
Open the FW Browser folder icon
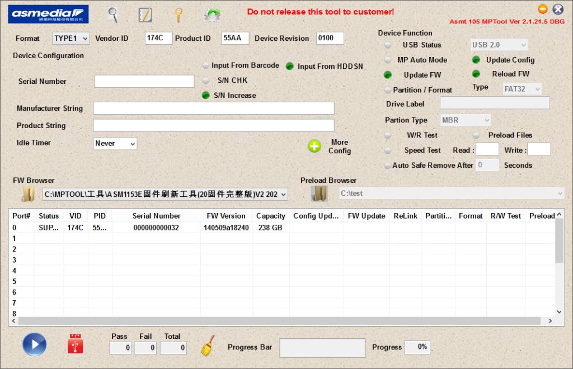click(27, 194)
